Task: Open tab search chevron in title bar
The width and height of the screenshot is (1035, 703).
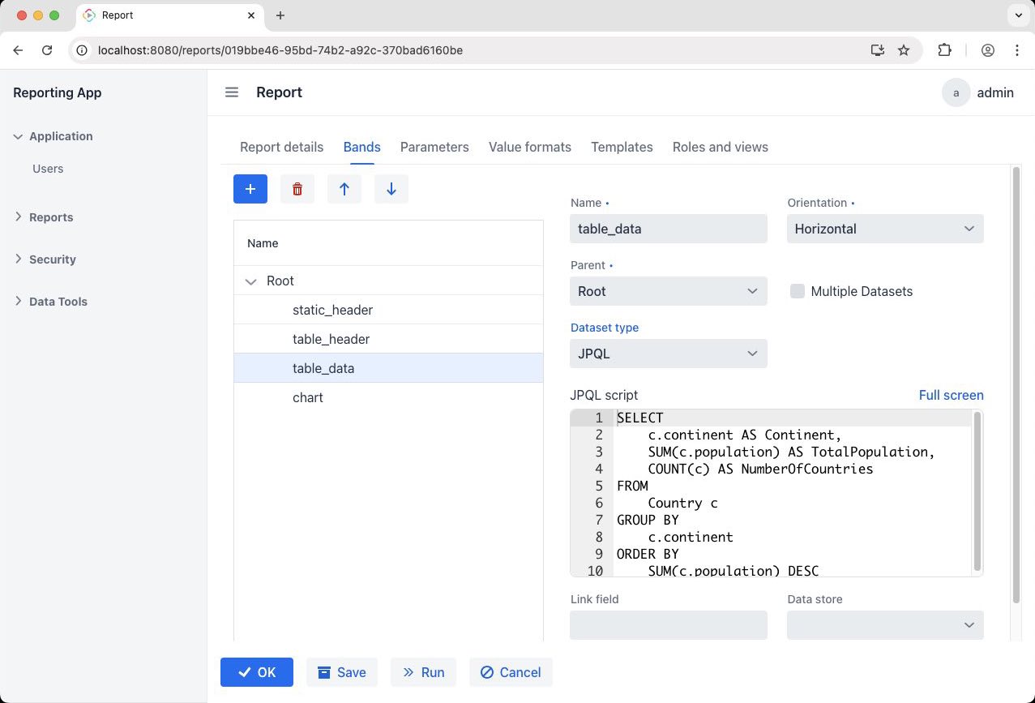Action: click(x=1017, y=15)
